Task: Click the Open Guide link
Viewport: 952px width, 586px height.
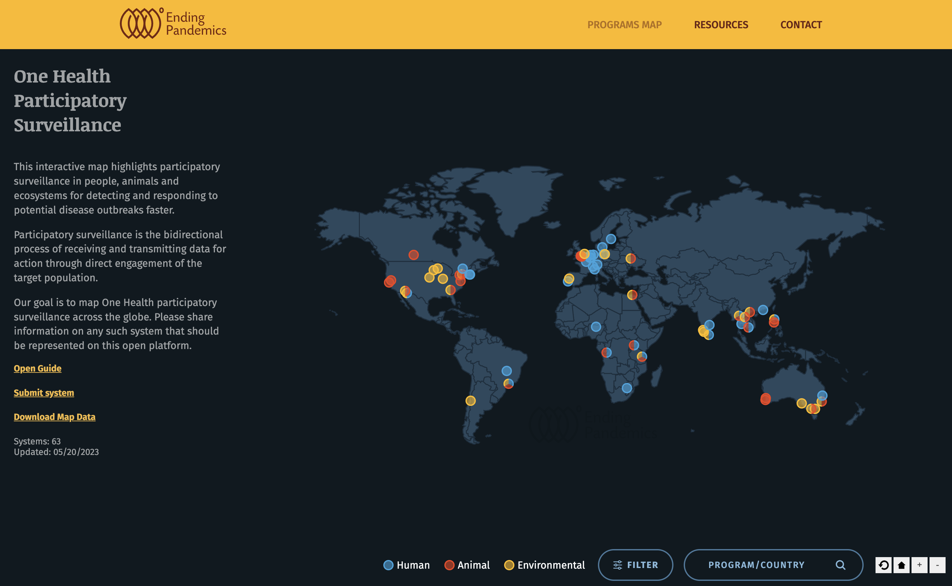Action: (37, 368)
